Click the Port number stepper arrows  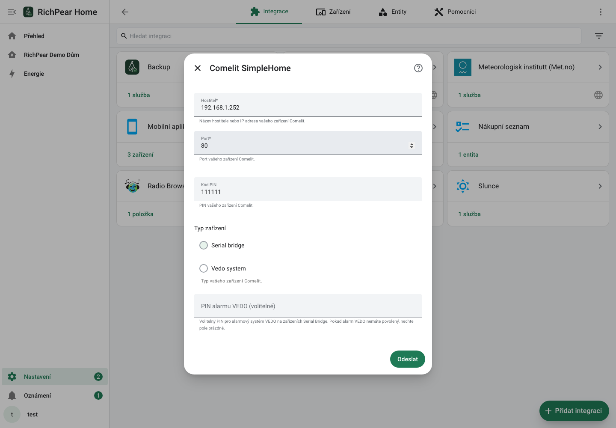pyautogui.click(x=412, y=146)
